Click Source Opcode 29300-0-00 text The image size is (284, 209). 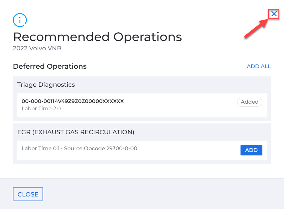tap(101, 148)
